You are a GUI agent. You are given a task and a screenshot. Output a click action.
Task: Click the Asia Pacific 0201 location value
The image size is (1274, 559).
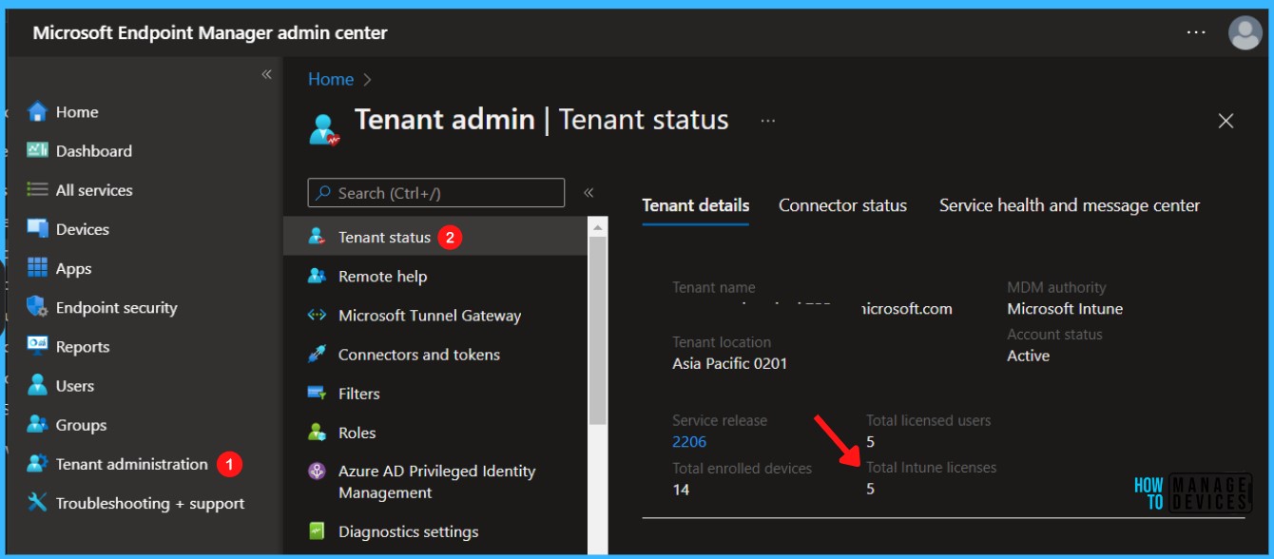(x=729, y=363)
